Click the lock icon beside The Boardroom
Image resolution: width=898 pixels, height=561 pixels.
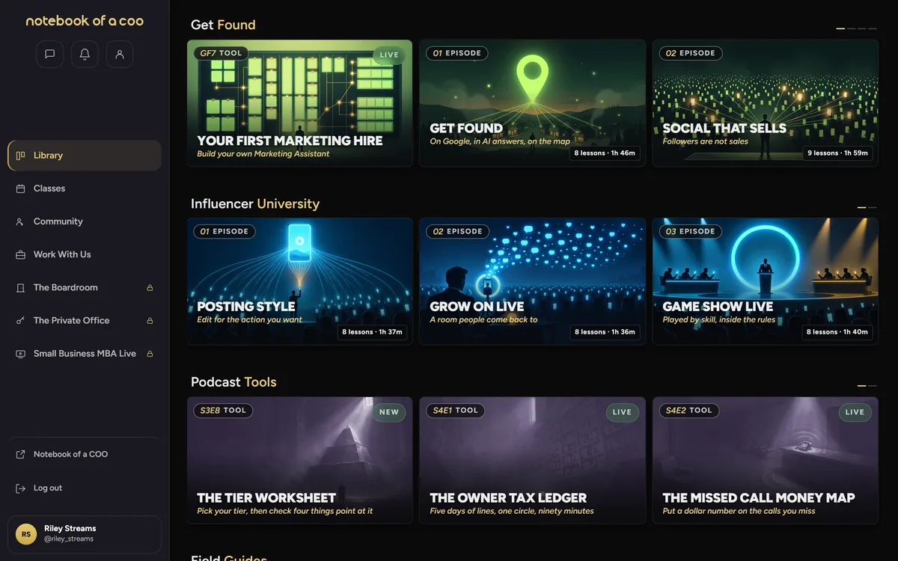point(150,287)
